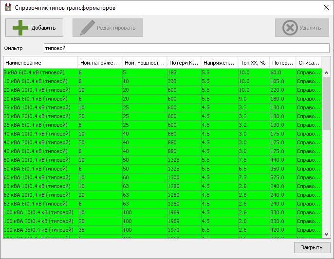The height and width of the screenshot is (259, 334).
Task: Select row 63 кВА 20/0.4 кВ (типовой)
Action: click(x=163, y=195)
